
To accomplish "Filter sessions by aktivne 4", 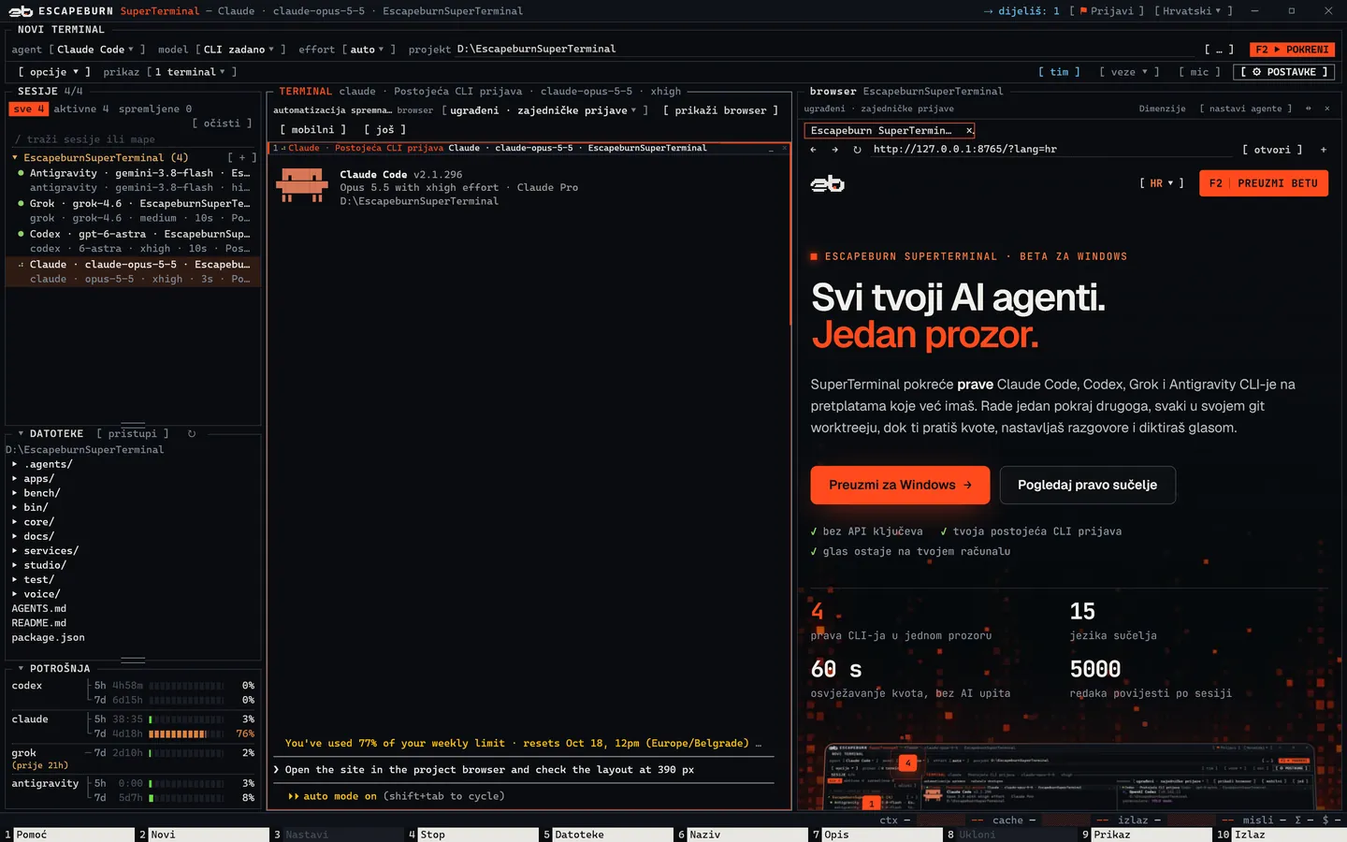I will (x=81, y=109).
